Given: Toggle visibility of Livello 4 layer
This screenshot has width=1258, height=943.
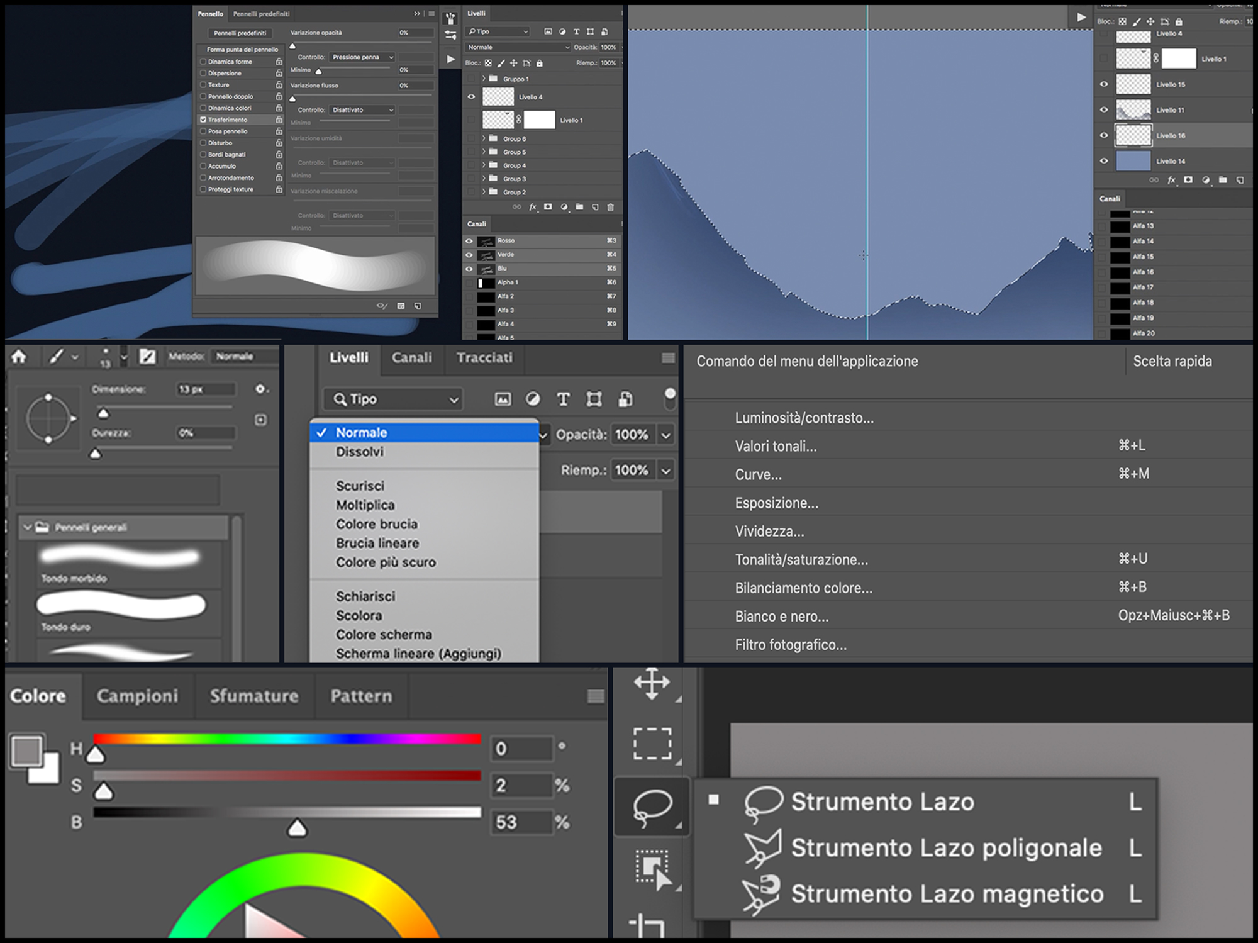Looking at the screenshot, I should [x=471, y=97].
